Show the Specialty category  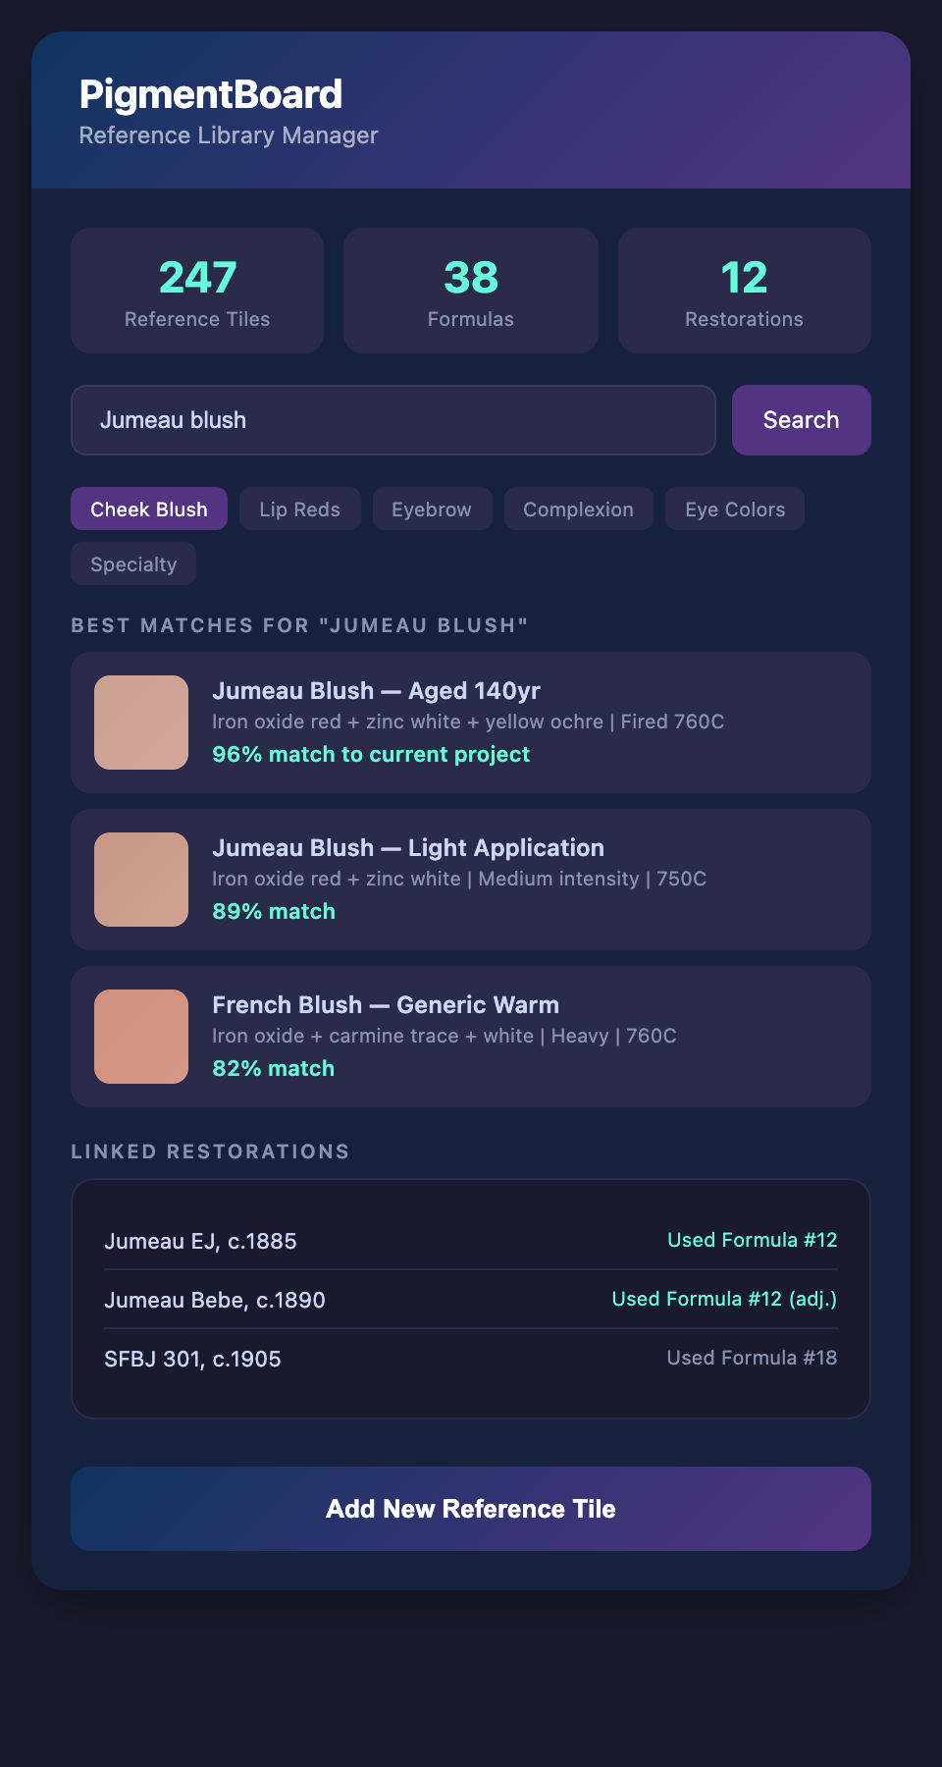[x=133, y=564]
